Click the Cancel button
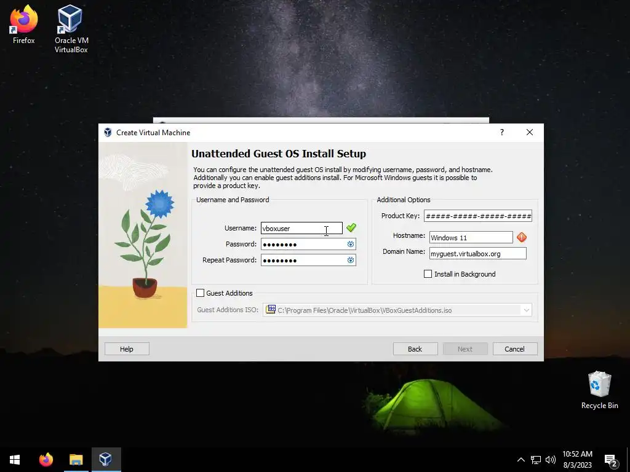630x472 pixels. (515, 349)
